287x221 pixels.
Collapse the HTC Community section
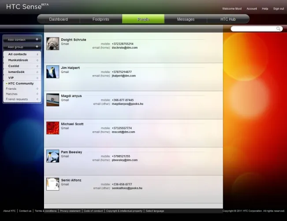[7, 84]
